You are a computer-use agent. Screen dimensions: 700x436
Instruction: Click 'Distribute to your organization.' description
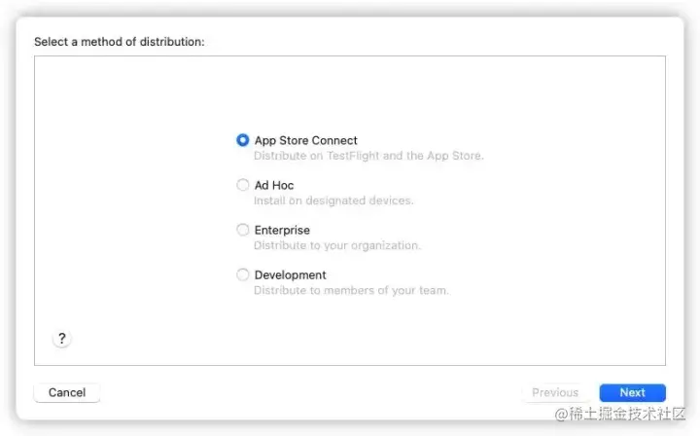coord(337,245)
